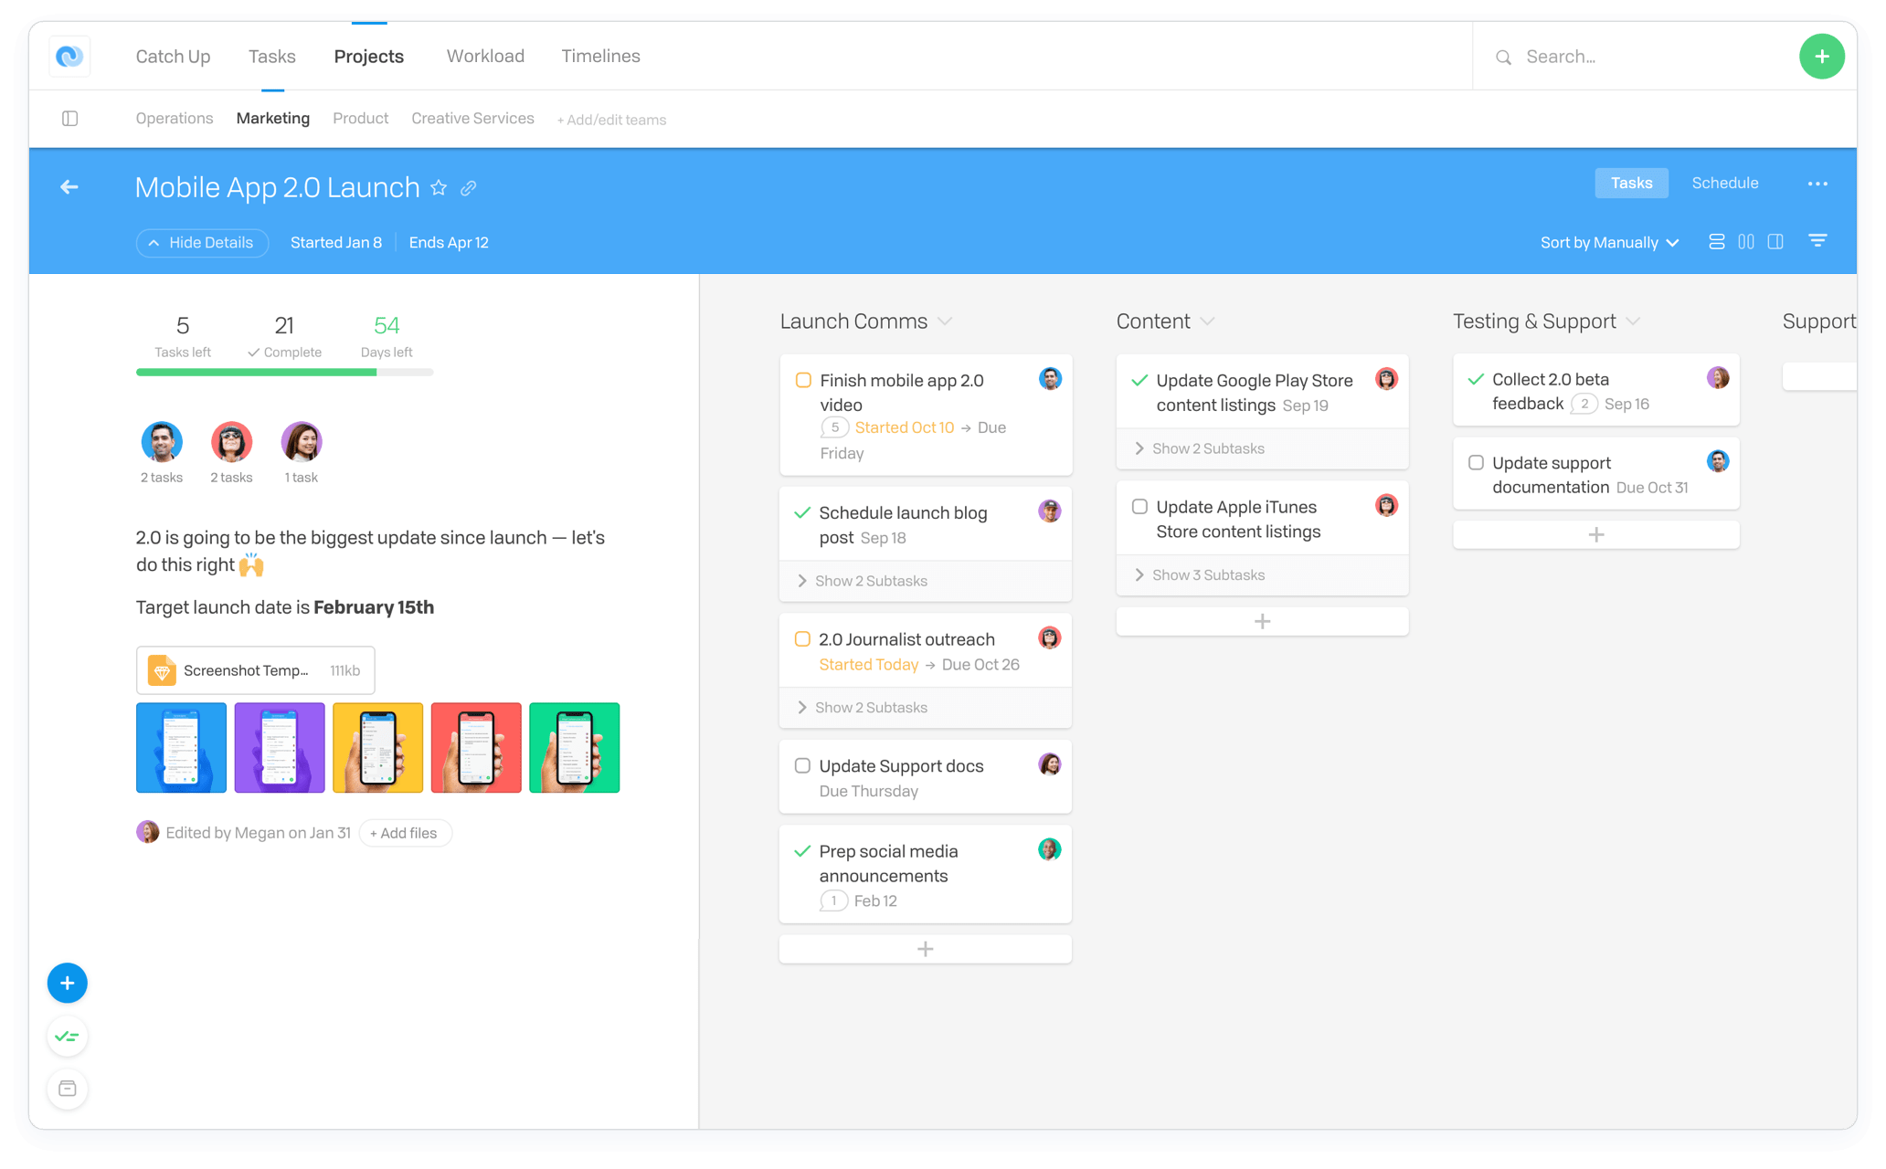Open the three-dot project options menu
Screen dimensions: 1886x1169
tap(1817, 184)
